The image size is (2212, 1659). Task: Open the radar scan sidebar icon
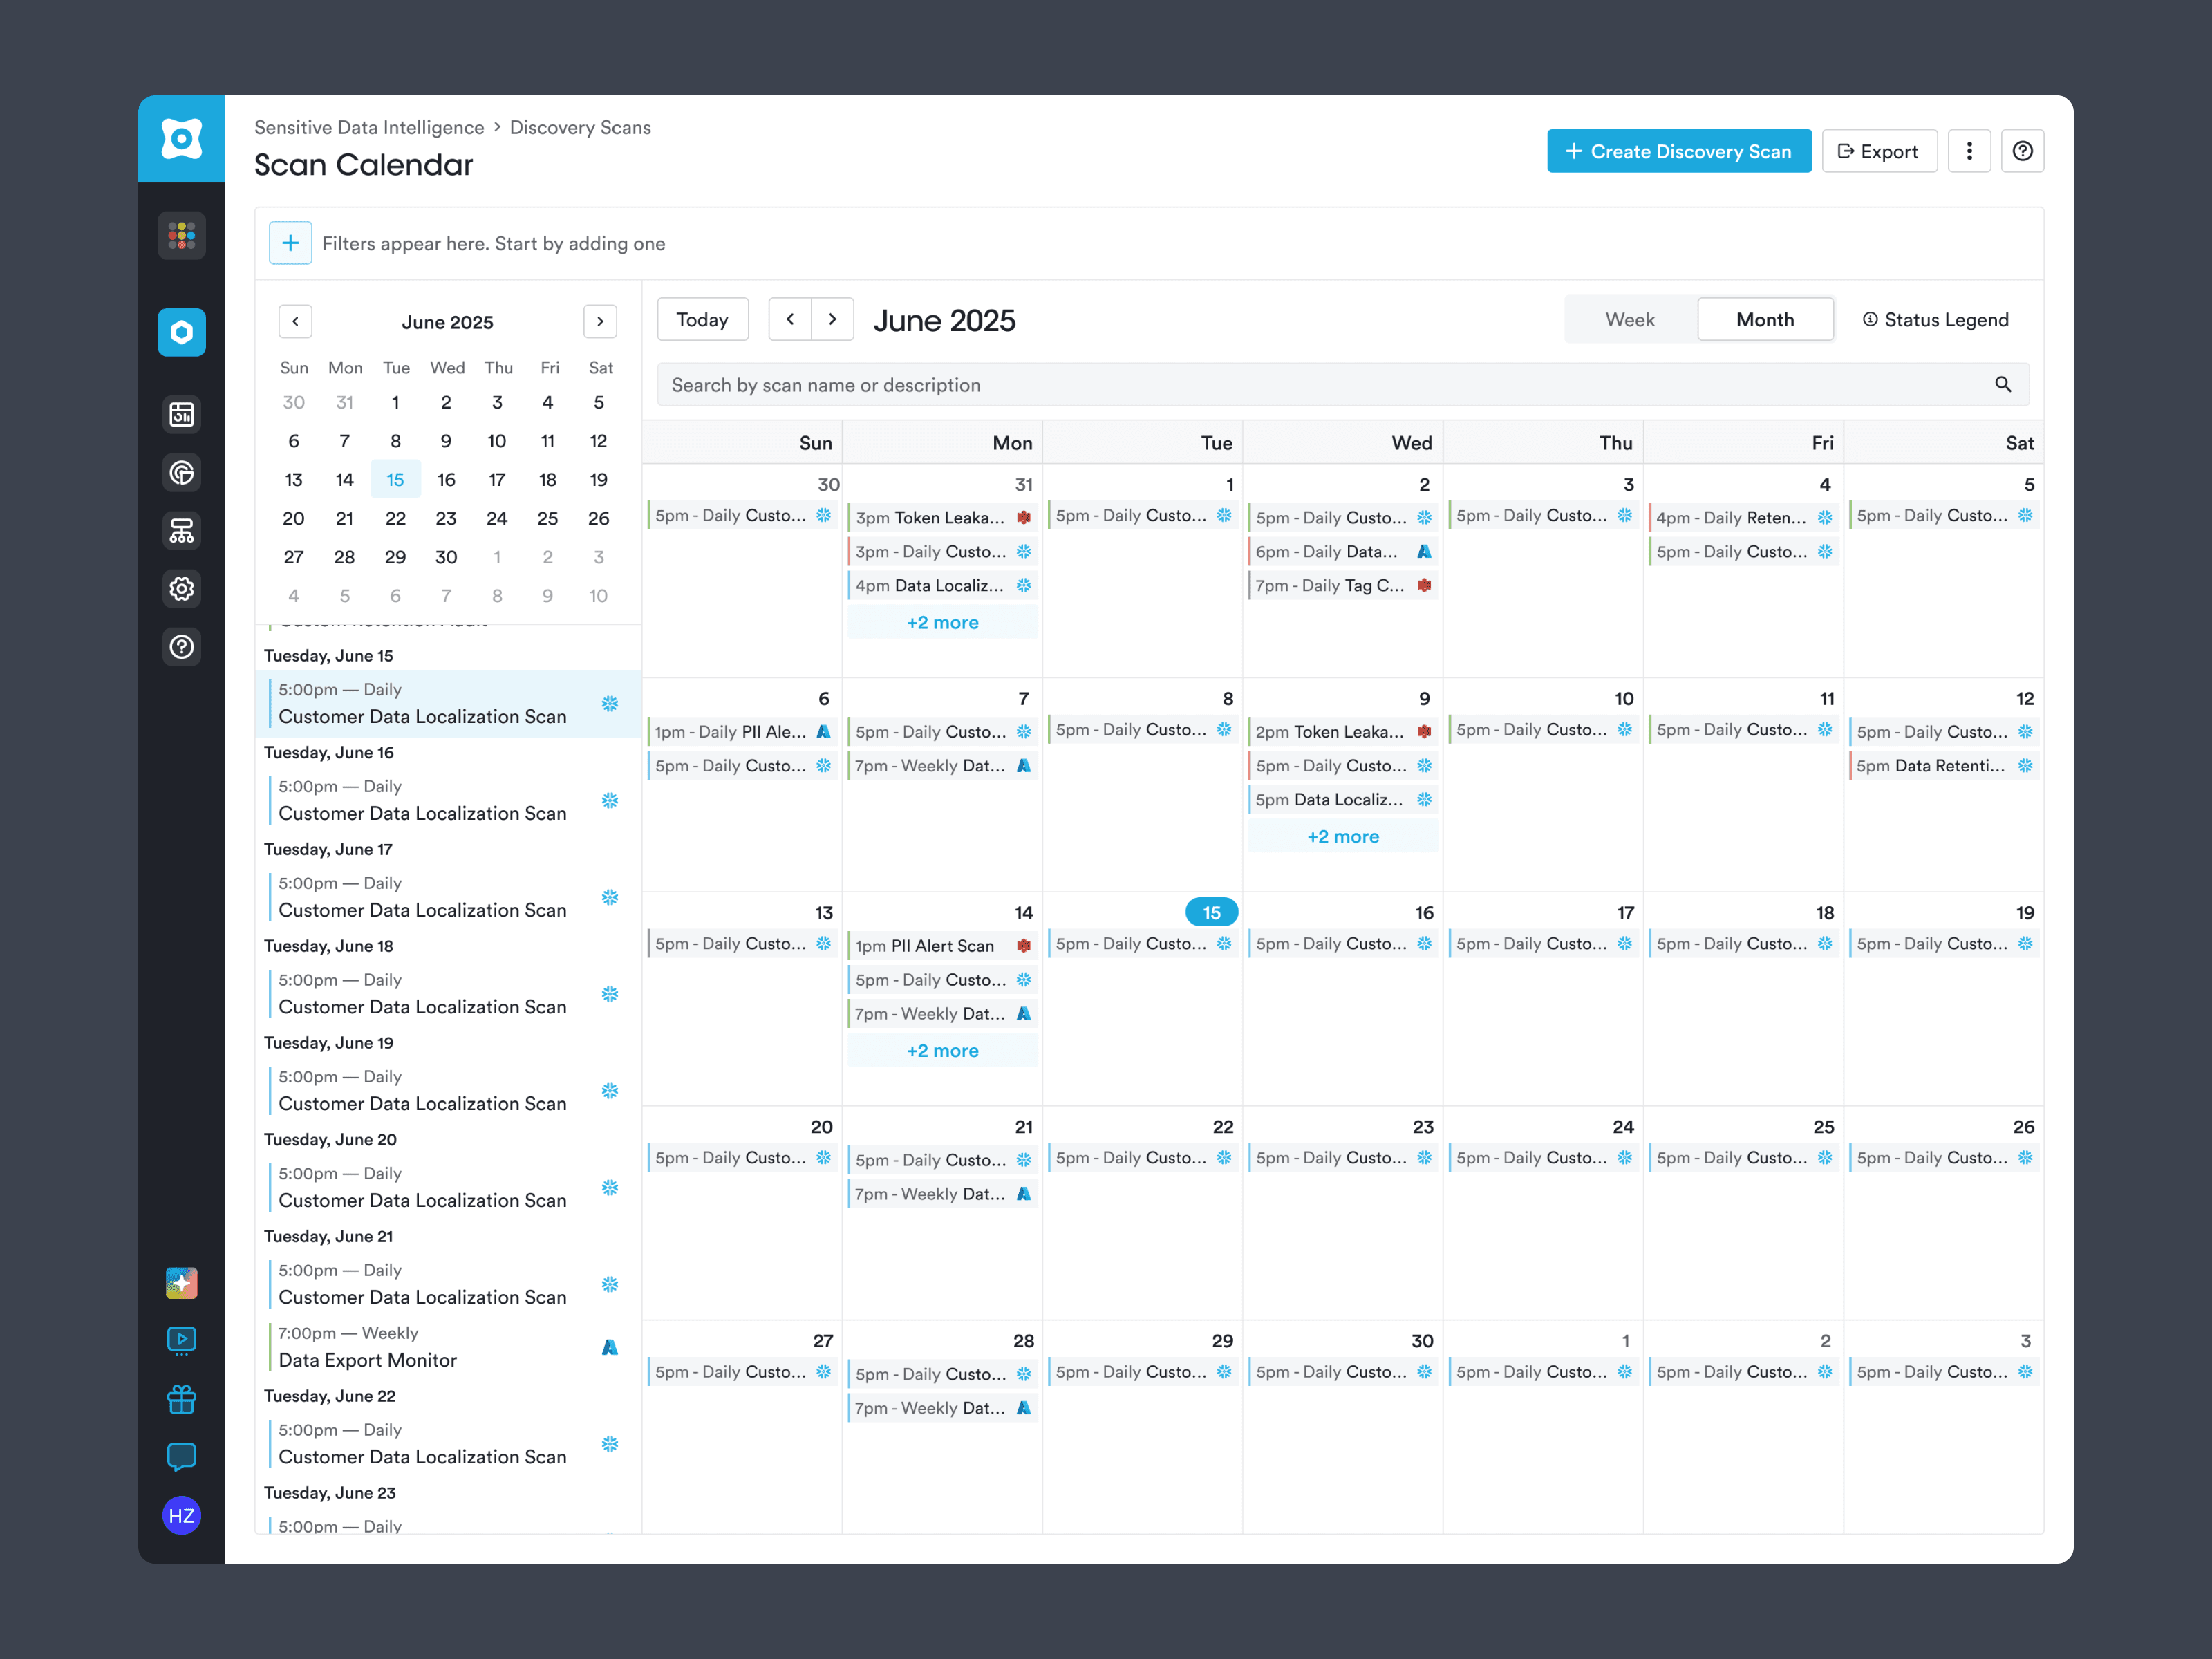click(x=181, y=472)
